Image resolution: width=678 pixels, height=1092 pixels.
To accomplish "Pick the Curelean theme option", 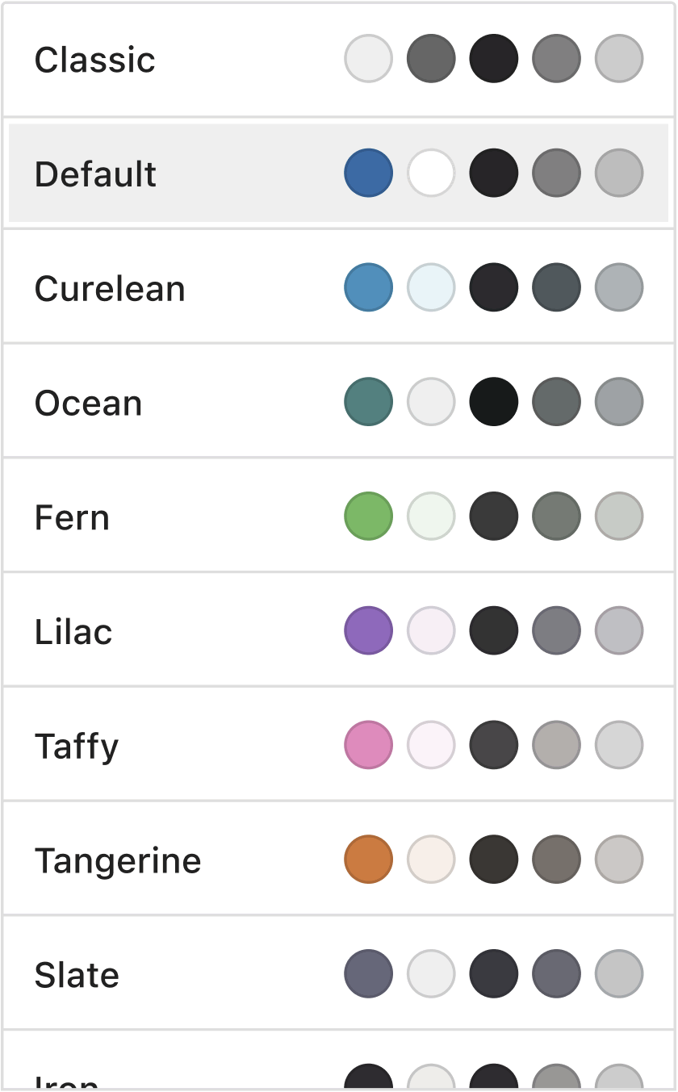I will (110, 289).
